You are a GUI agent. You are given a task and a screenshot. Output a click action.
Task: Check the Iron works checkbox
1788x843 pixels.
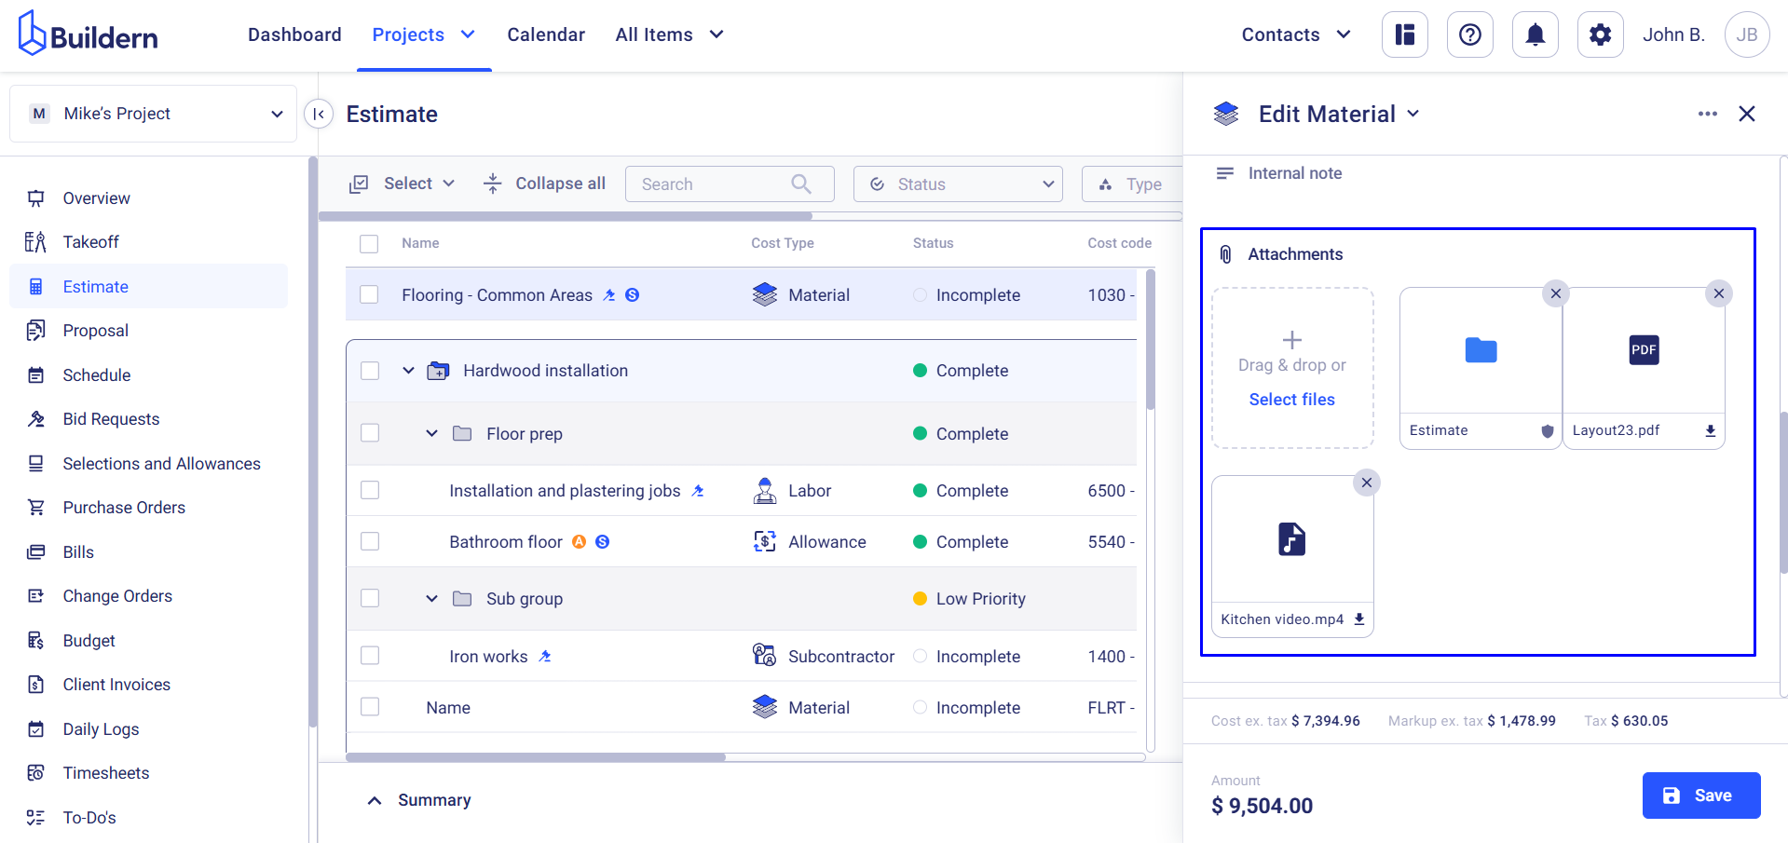tap(370, 656)
